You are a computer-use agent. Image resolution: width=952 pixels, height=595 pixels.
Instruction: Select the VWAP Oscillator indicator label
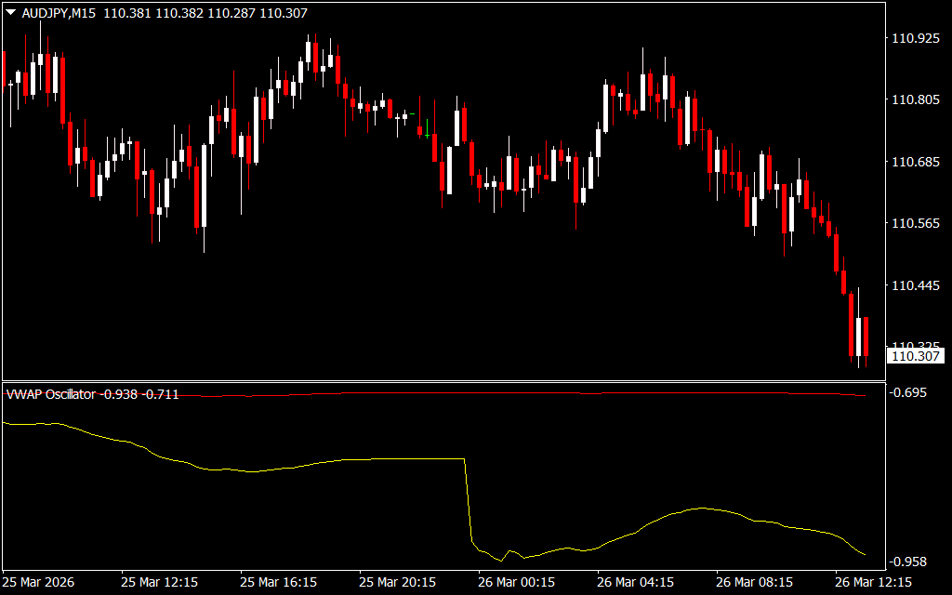[x=51, y=394]
